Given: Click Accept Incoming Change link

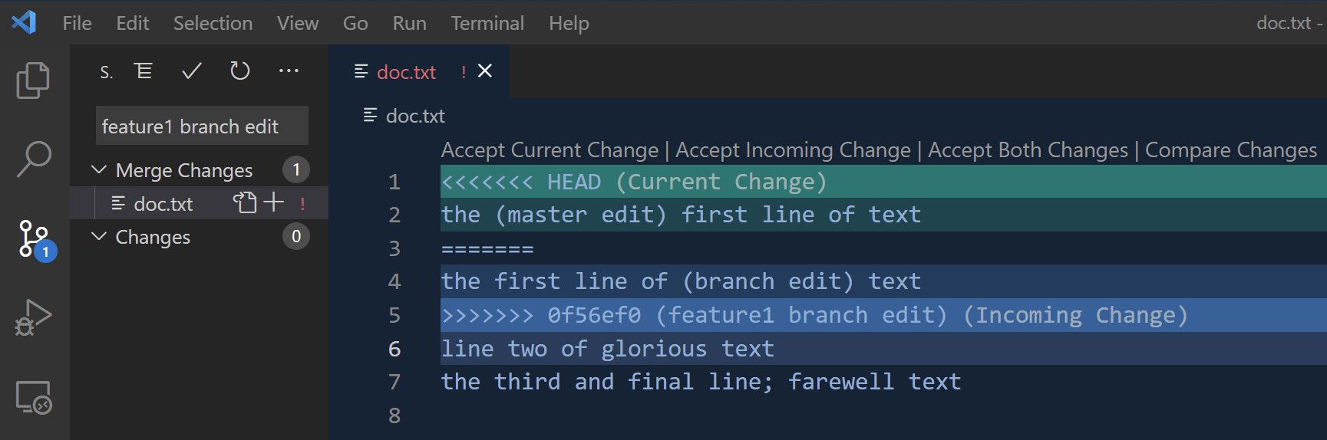Looking at the screenshot, I should 793,150.
